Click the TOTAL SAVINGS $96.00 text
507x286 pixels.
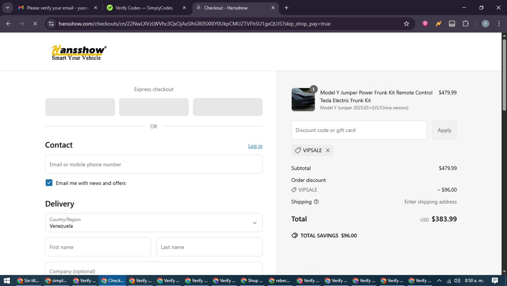click(329, 236)
